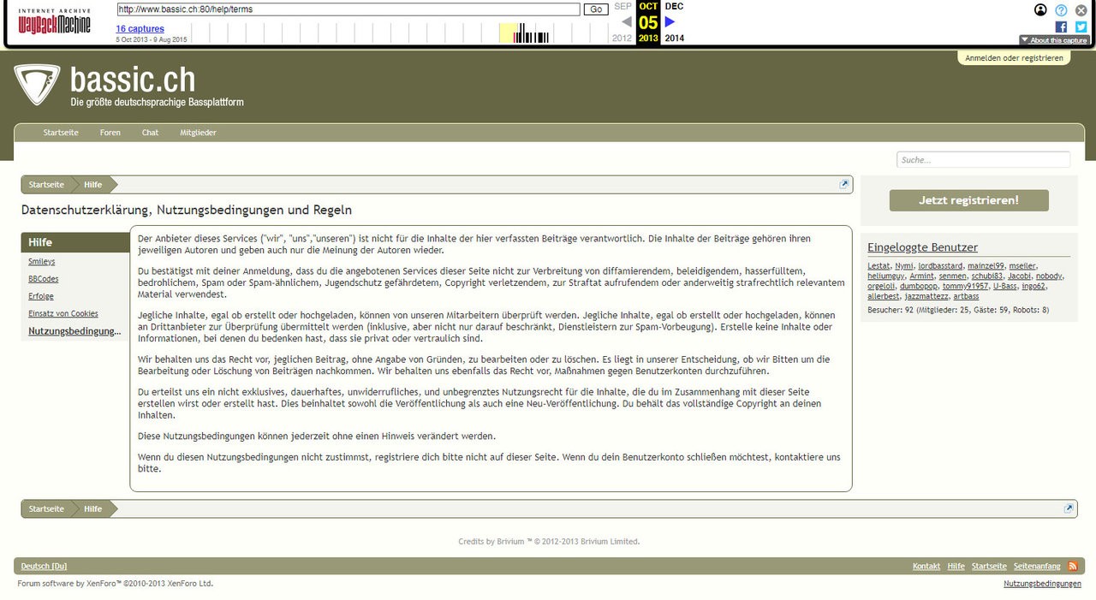Focus the Wayback URL input field

click(x=348, y=9)
